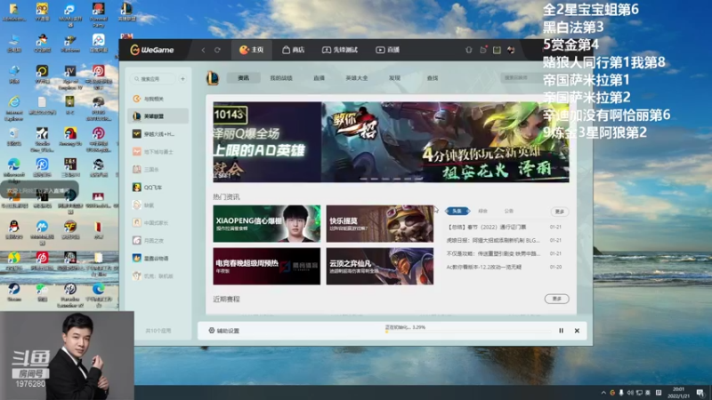This screenshot has width=712, height=400.
Task: Go back with the navigation arrow
Action: tap(204, 50)
